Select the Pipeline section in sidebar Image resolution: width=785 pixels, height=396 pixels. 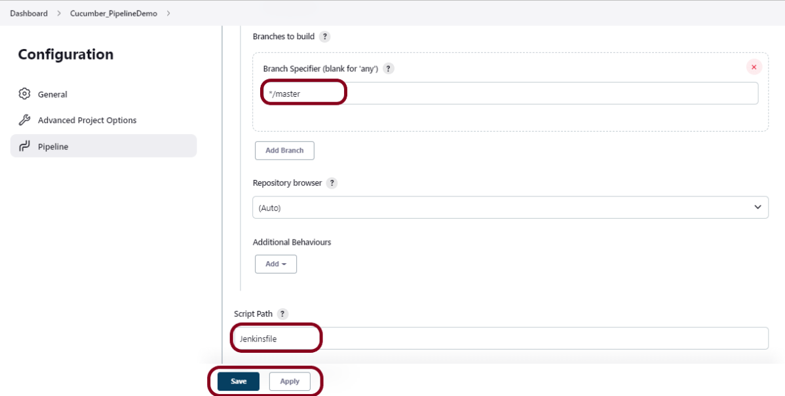tap(53, 147)
